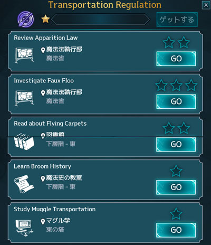Click GO for Review Apparition Law
Image resolution: width=211 pixels, height=245 pixels.
click(x=176, y=59)
